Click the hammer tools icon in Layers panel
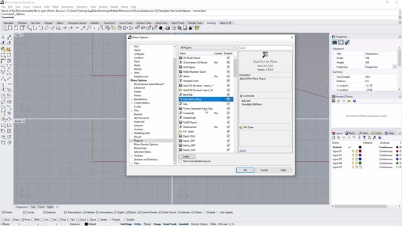The width and height of the screenshot is (402, 226). (374, 137)
